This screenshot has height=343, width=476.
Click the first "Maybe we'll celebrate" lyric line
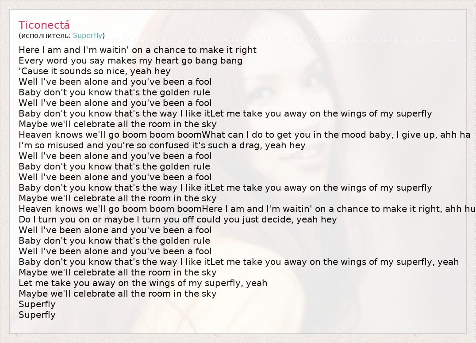(x=118, y=124)
